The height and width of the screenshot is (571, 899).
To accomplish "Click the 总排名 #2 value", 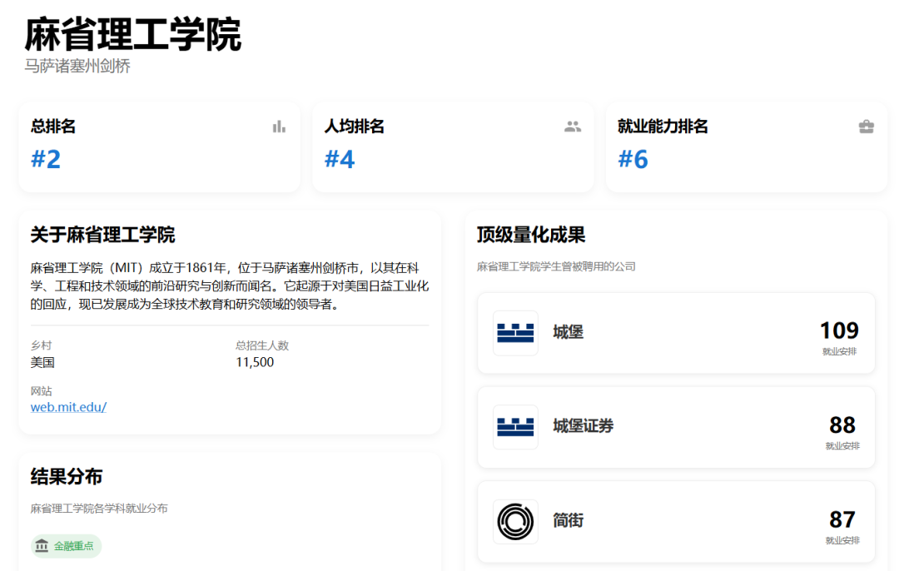I will click(46, 159).
